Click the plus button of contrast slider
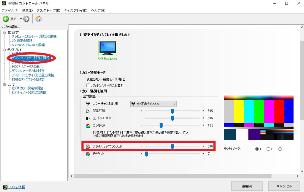304x192 pixels. point(203,118)
